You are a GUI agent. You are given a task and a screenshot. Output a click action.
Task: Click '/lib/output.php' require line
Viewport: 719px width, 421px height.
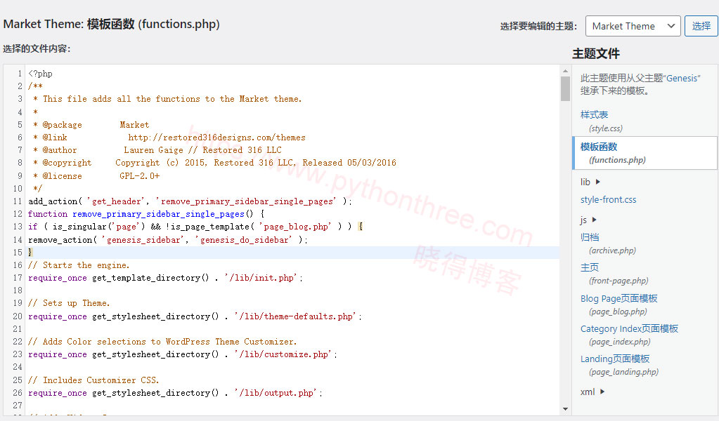click(x=175, y=393)
